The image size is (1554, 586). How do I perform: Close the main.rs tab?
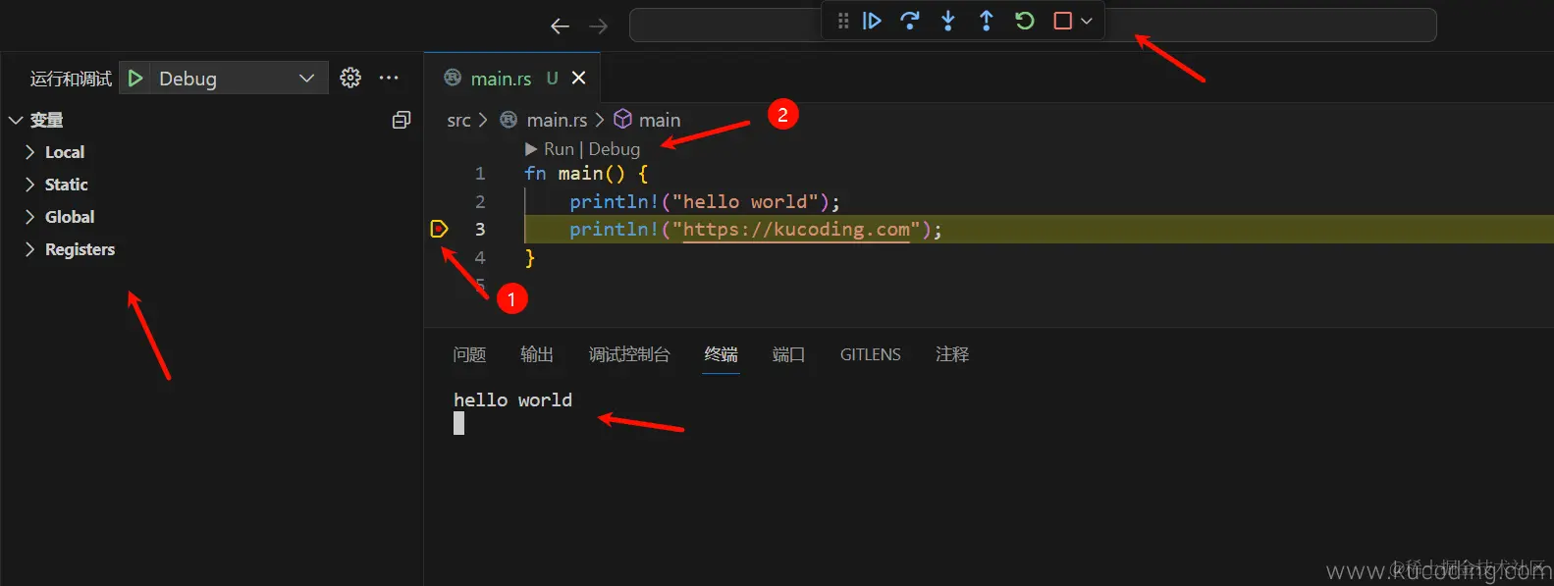pos(579,78)
